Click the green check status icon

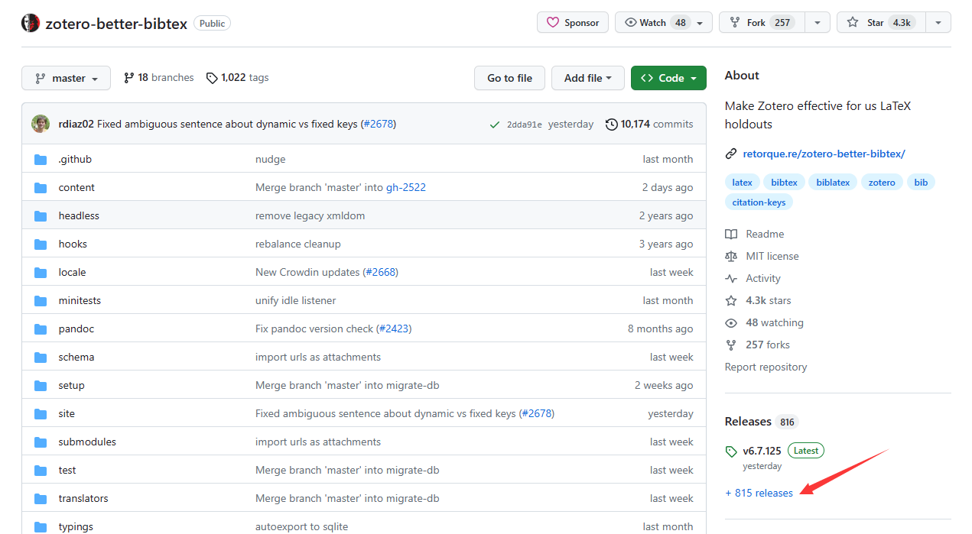click(x=495, y=125)
